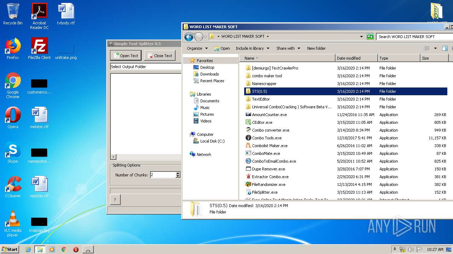Toggle the preview pane button
This screenshot has height=254, width=453.
point(445,48)
